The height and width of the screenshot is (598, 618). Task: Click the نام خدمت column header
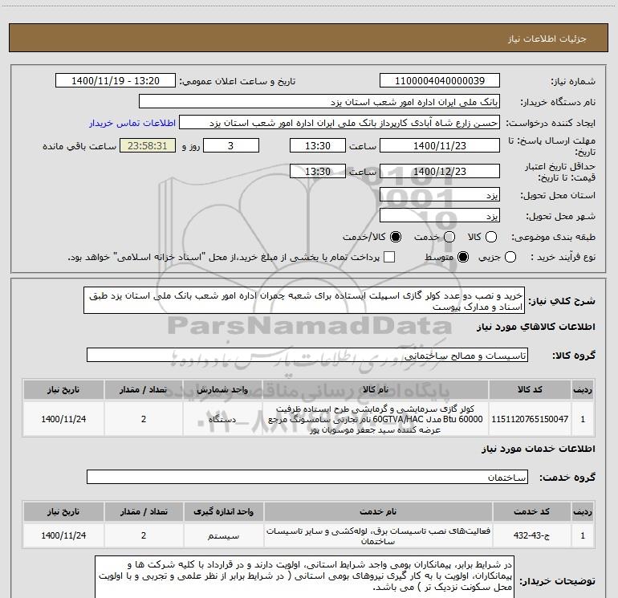click(x=378, y=511)
